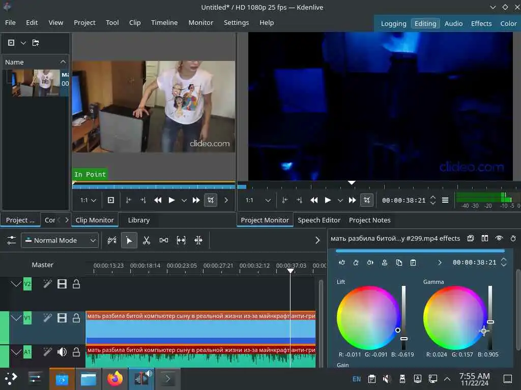Toggle the lock on track V1
Screen dimensions: 521x390
coord(76,318)
